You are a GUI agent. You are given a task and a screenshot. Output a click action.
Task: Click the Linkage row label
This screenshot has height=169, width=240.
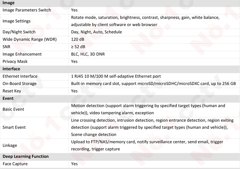pos(10,145)
